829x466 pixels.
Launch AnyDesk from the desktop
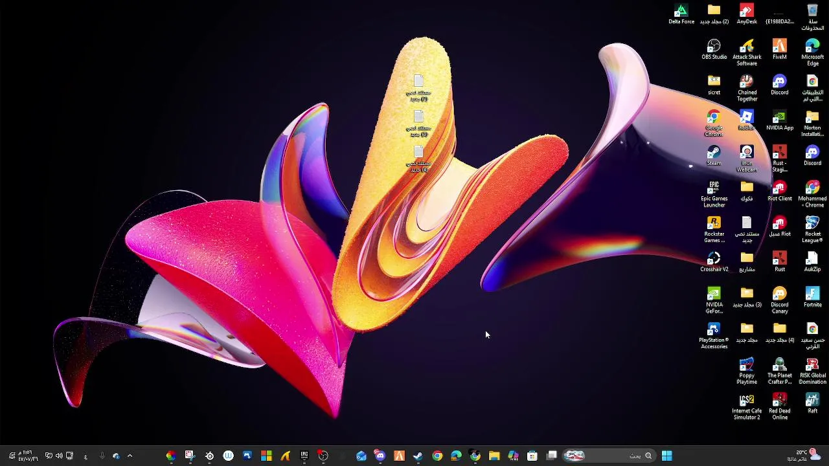(747, 14)
